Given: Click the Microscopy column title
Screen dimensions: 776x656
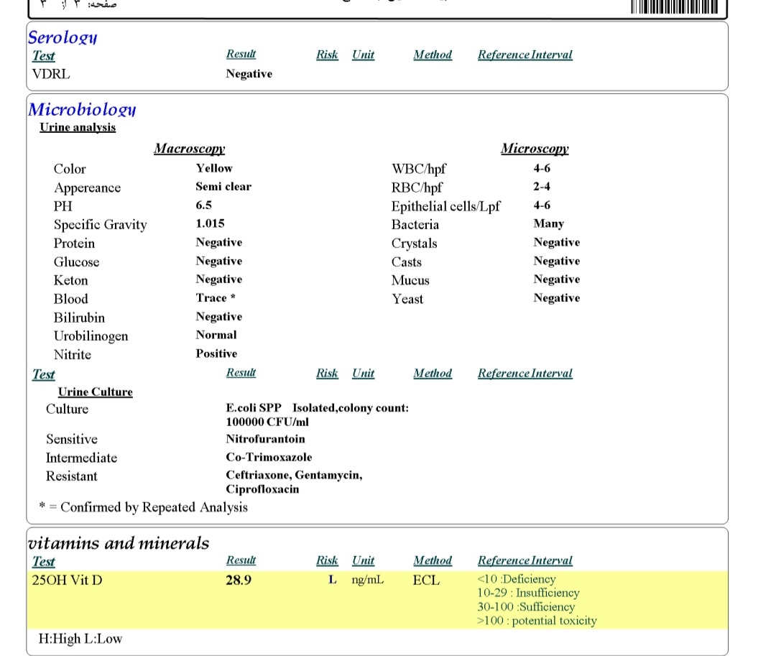Looking at the screenshot, I should tap(535, 149).
